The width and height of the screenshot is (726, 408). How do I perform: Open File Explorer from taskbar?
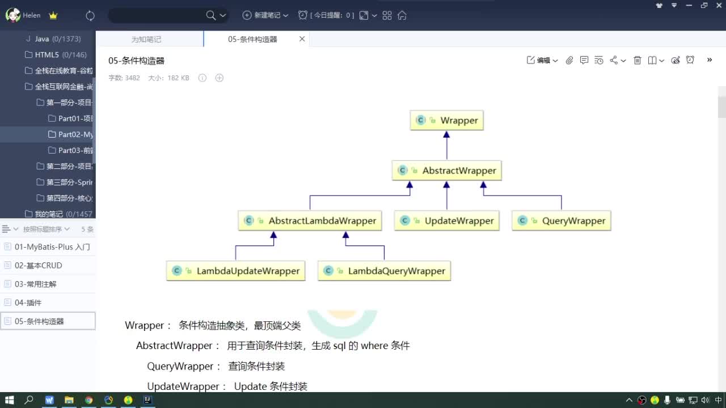click(69, 400)
